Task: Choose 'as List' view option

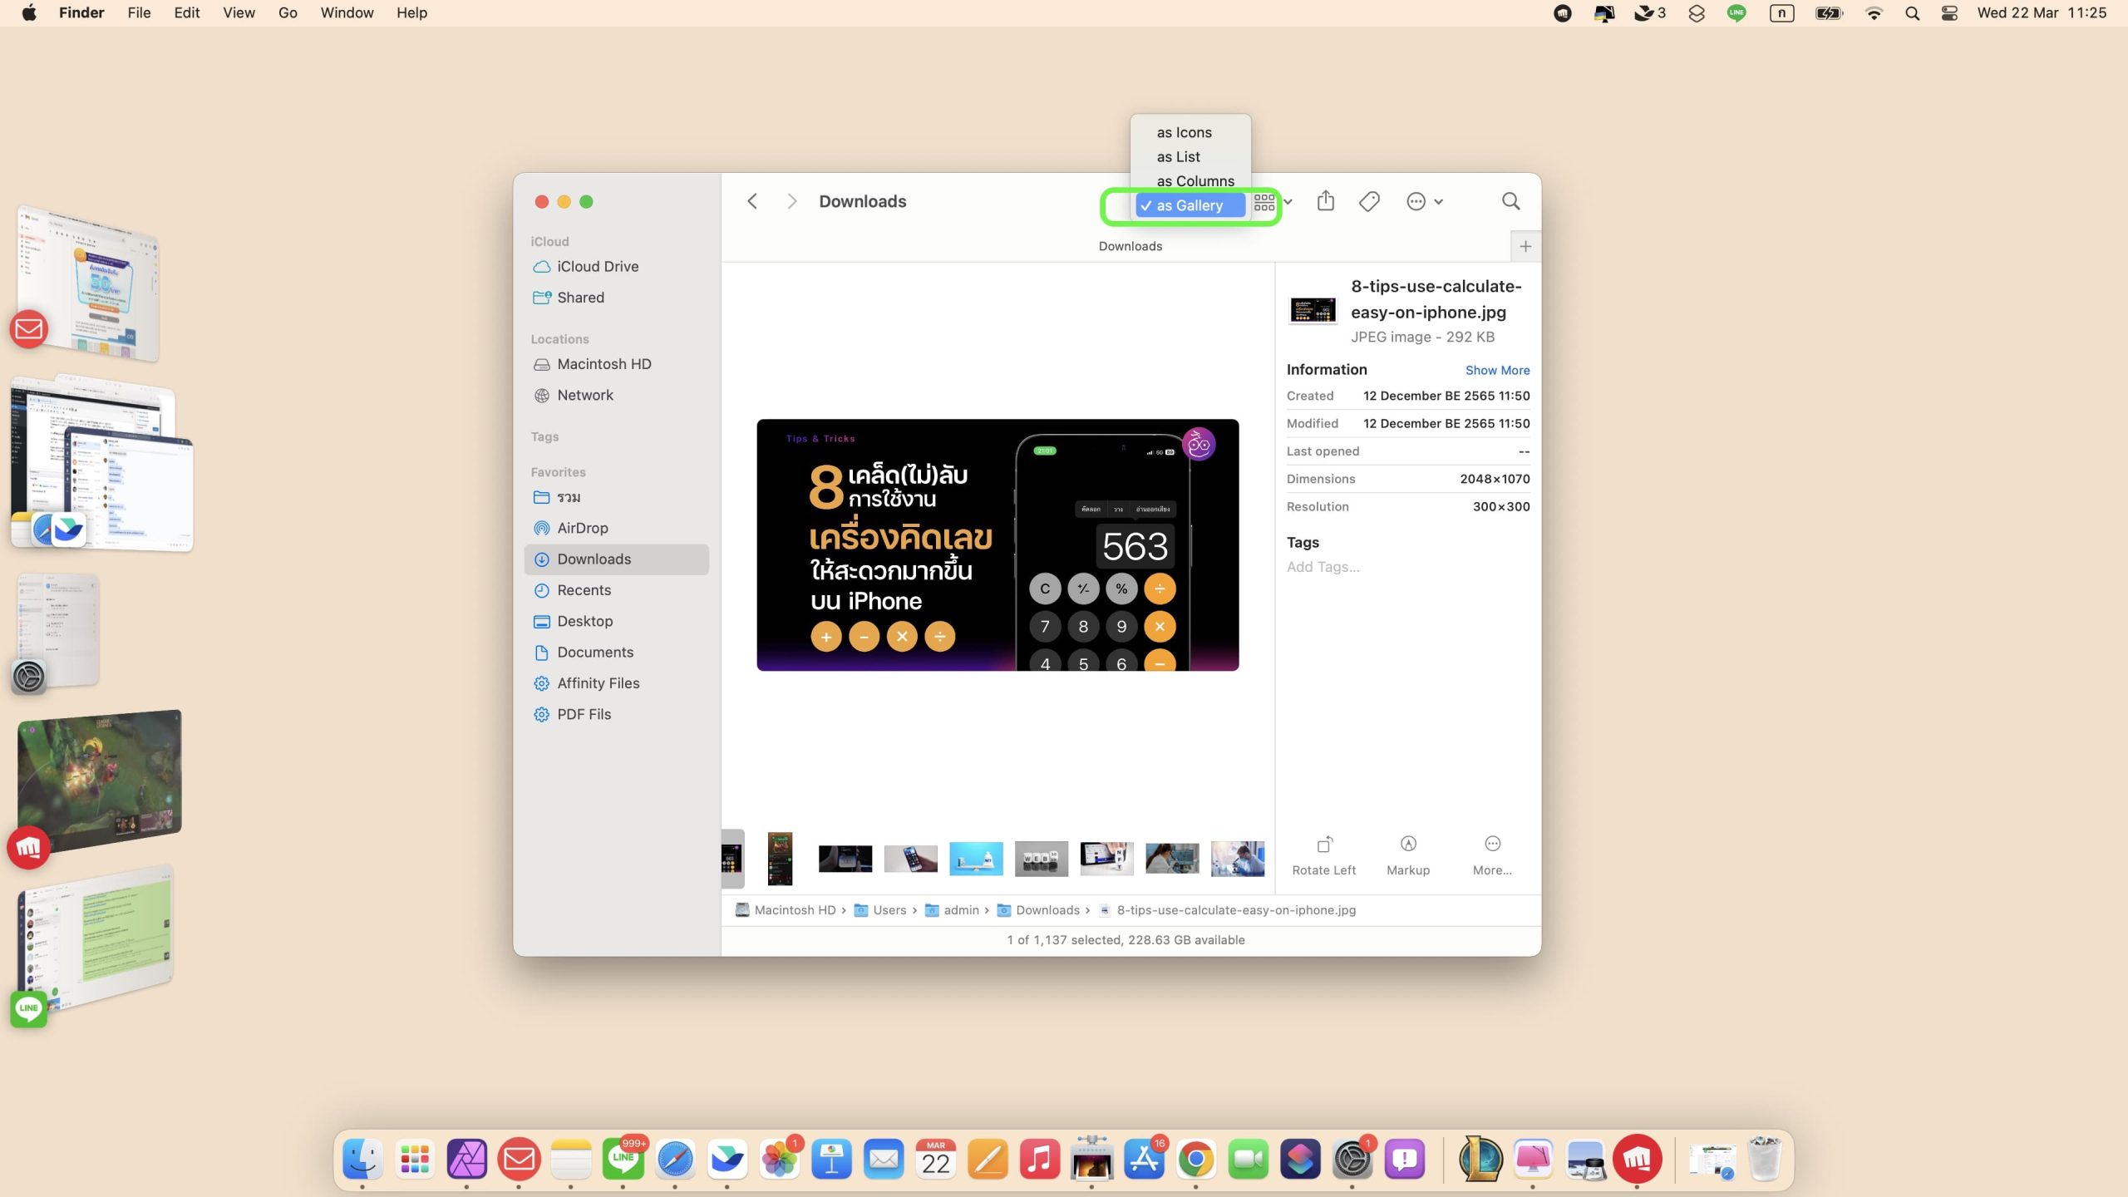Action: (1178, 156)
